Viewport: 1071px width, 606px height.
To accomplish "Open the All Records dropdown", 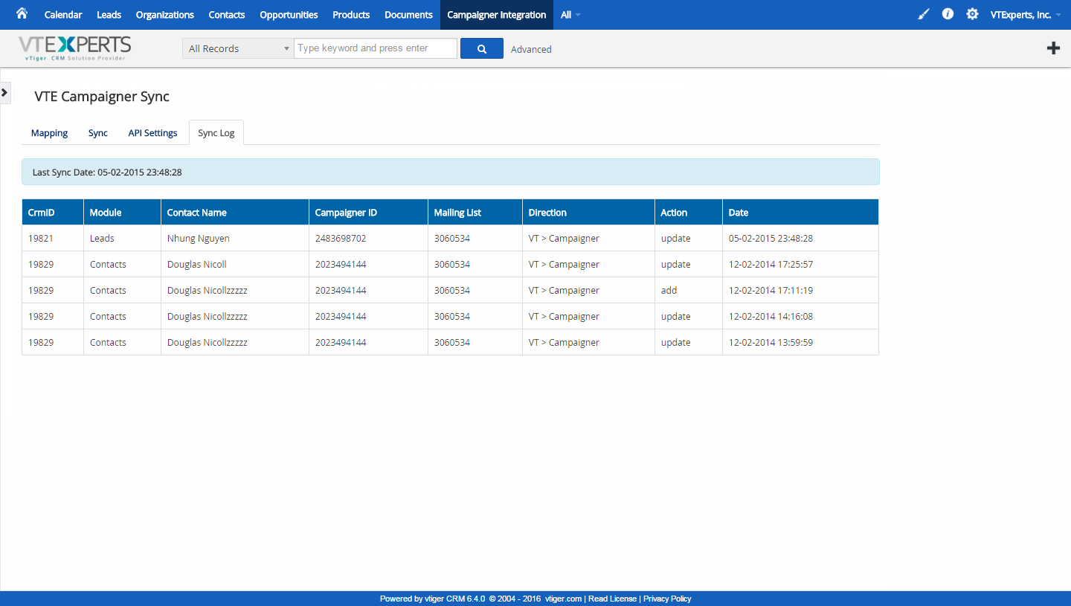I will [x=238, y=48].
